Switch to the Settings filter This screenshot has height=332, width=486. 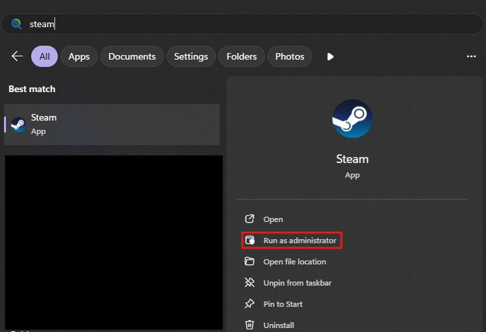(x=191, y=56)
